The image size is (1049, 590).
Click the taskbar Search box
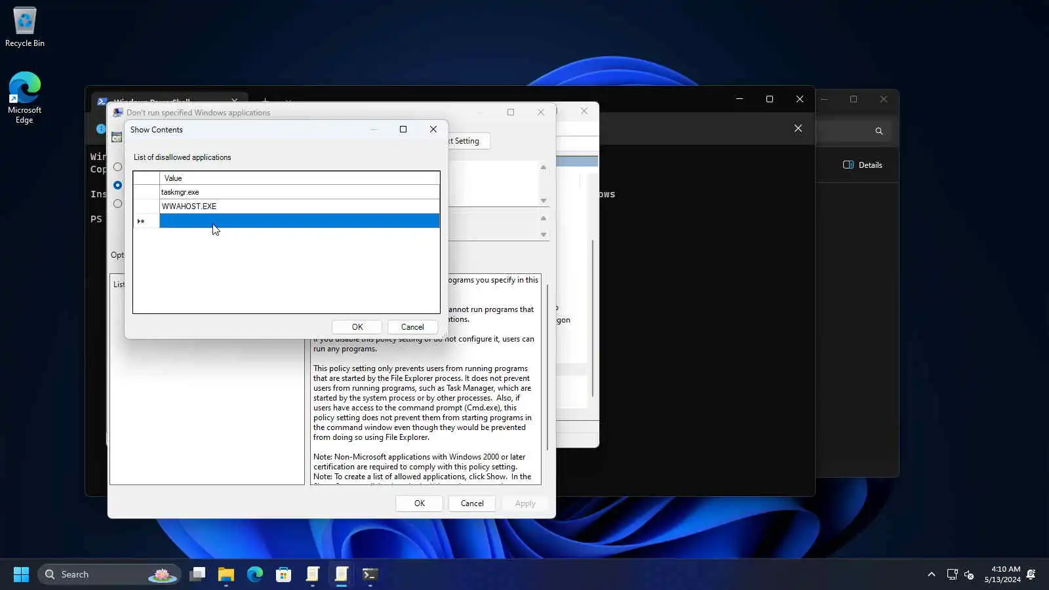109,574
